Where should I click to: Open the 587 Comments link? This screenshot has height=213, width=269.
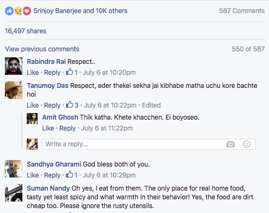(x=242, y=11)
